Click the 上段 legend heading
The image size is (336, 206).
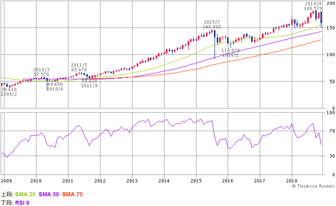(7, 195)
